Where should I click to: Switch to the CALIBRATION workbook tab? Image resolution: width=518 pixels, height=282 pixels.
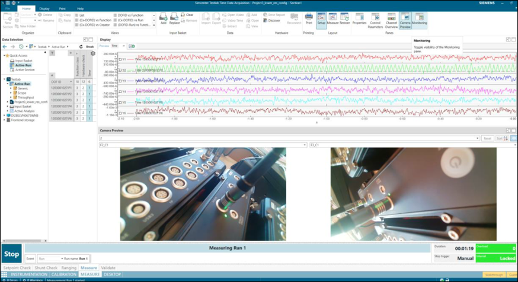point(64,274)
